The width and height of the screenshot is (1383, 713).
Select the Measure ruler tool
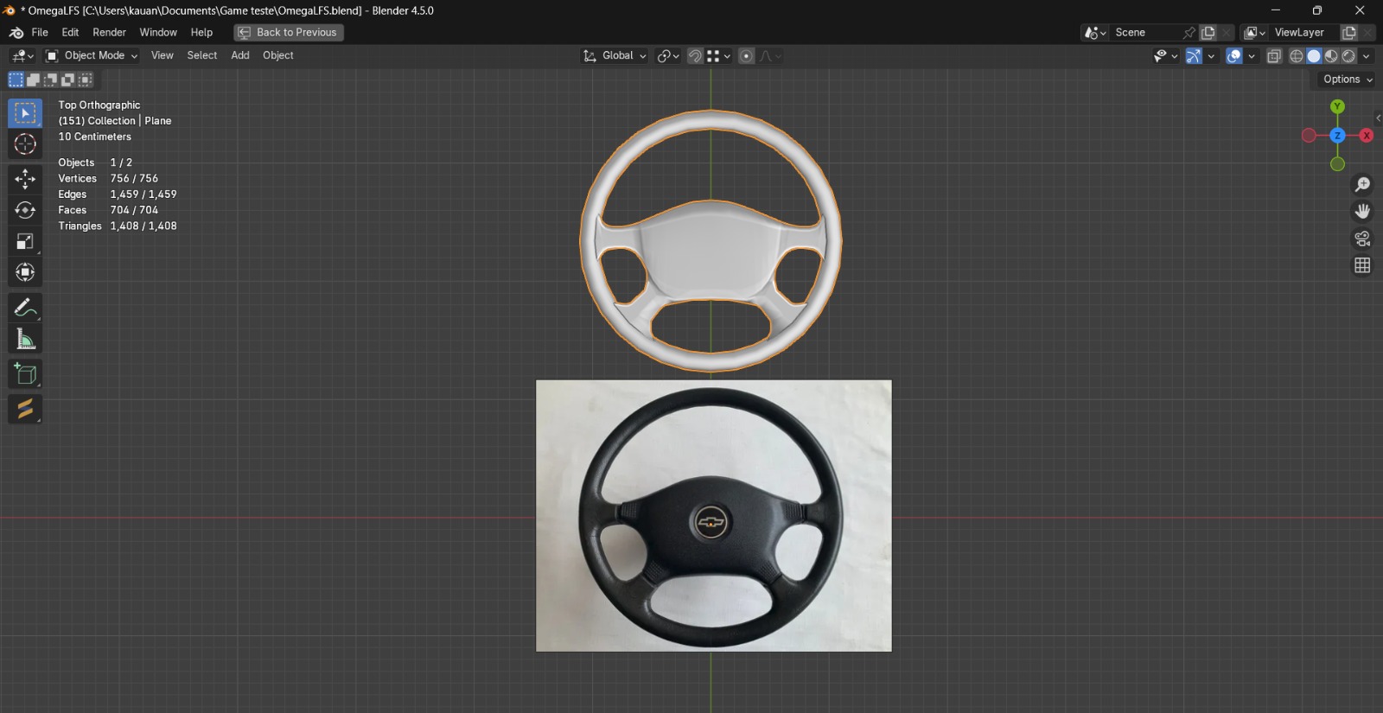click(25, 339)
